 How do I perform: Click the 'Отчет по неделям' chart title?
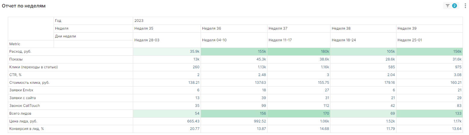24,6
